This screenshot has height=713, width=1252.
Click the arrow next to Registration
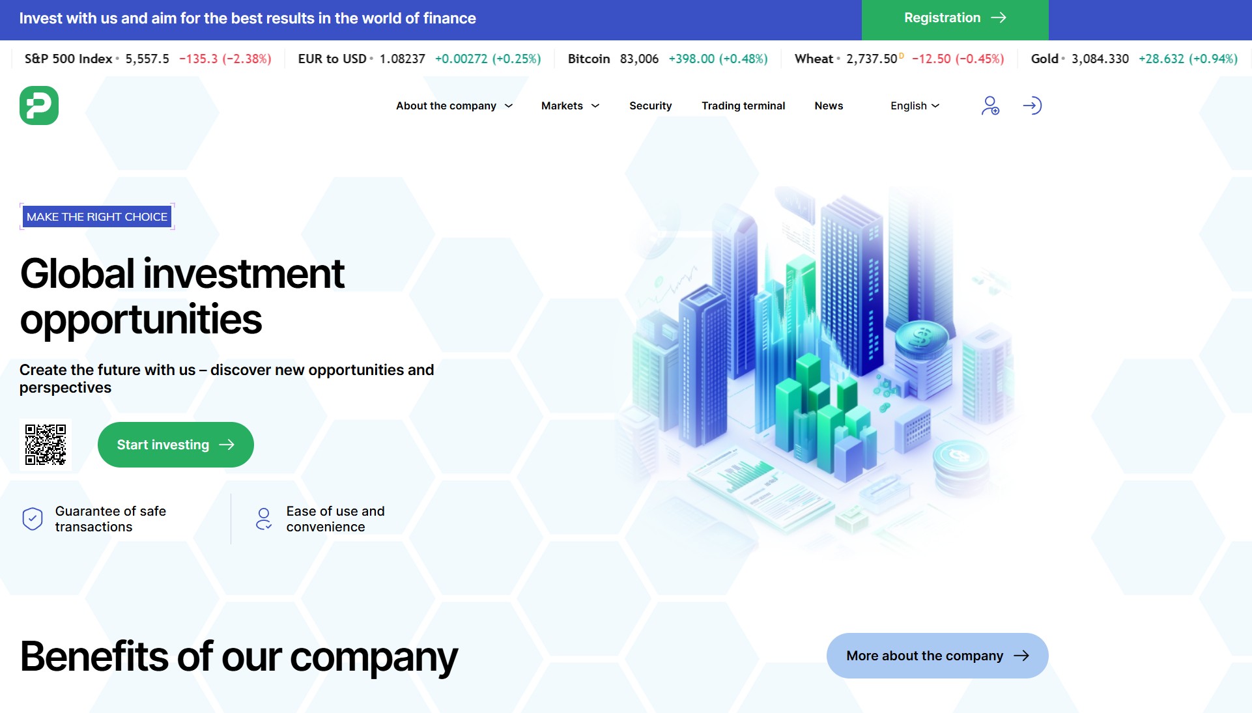(x=999, y=18)
